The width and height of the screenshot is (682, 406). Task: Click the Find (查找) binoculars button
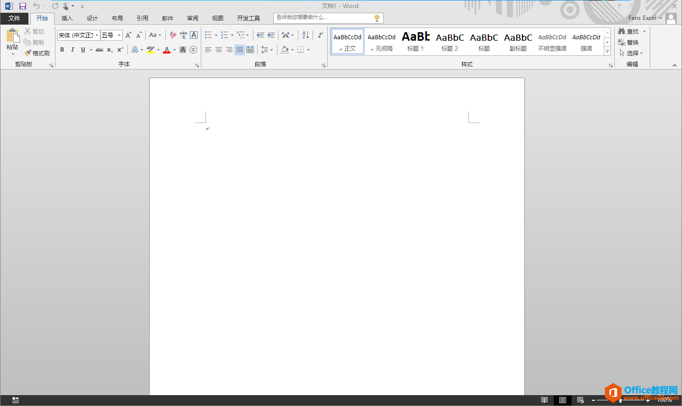coord(628,31)
